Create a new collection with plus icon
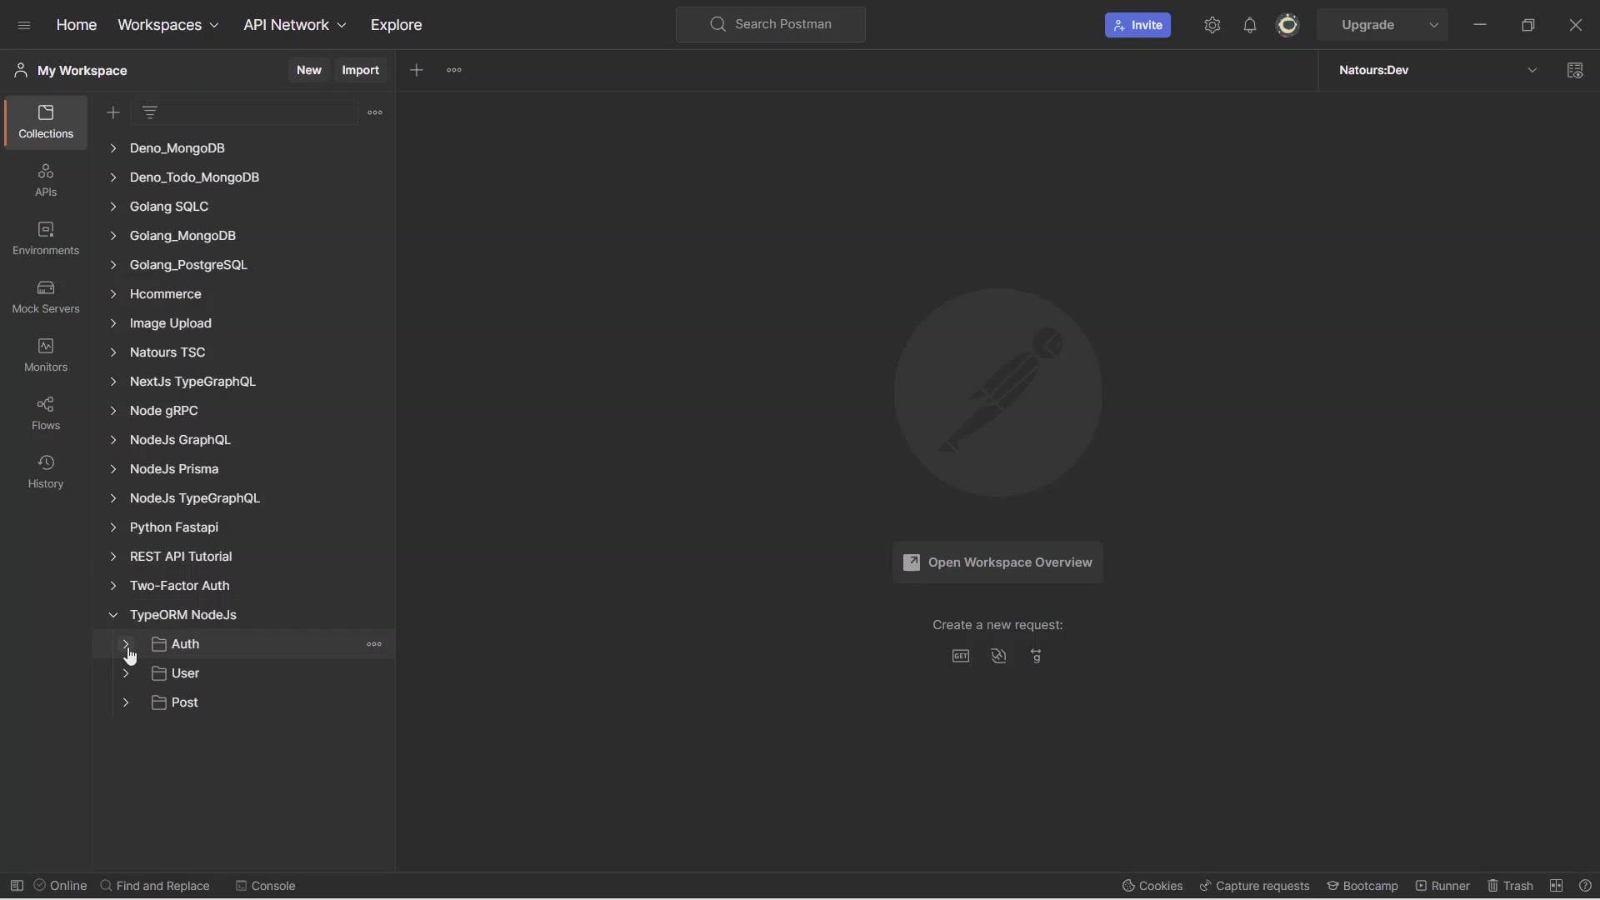Image resolution: width=1600 pixels, height=900 pixels. (113, 112)
